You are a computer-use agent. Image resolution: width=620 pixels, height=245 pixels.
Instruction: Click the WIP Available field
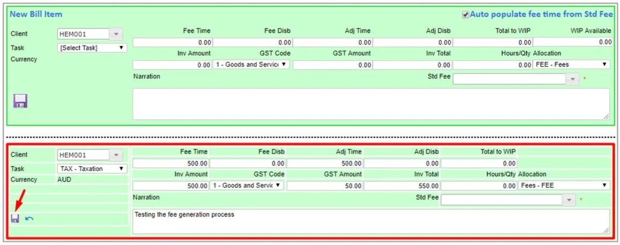573,42
